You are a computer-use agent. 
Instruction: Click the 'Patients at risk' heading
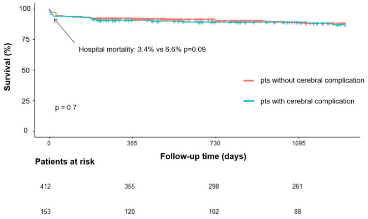[x=65, y=161]
